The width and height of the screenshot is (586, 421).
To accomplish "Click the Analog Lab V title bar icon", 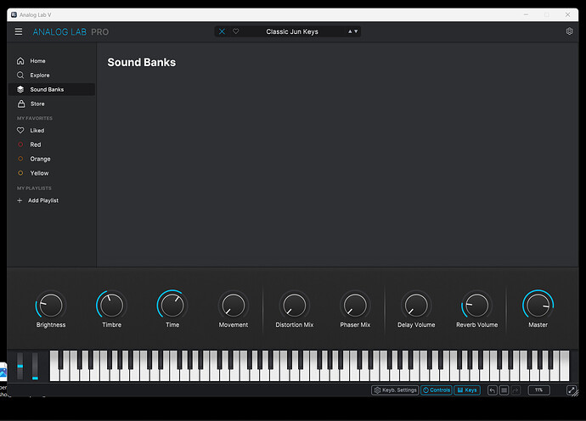I will click(x=14, y=14).
